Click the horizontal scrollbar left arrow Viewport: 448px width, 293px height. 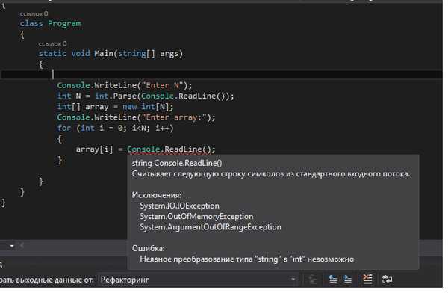click(x=22, y=245)
